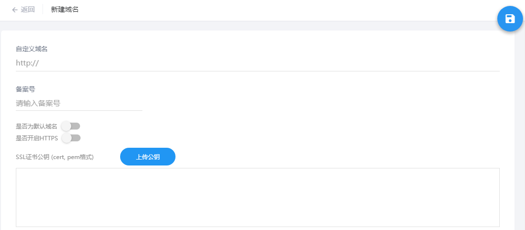This screenshot has width=525, height=230.
Task: Click the 新建域名 page title
Action: coord(65,10)
